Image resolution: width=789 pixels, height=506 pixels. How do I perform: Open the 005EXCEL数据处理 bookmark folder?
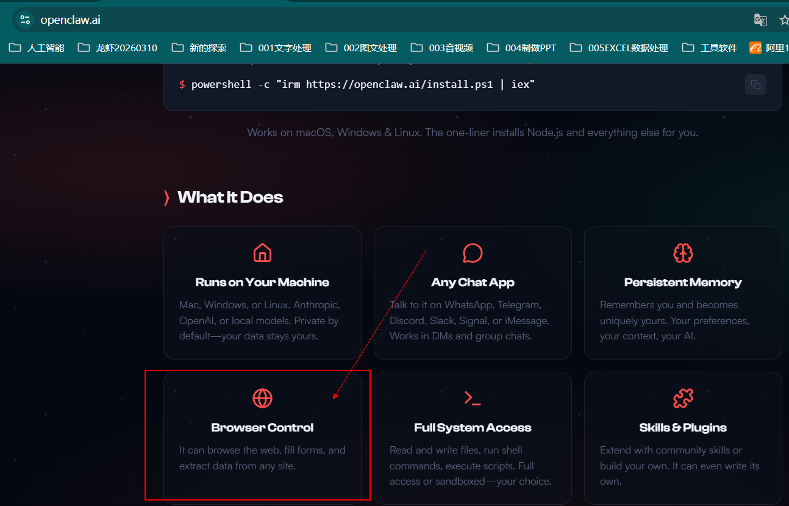619,48
